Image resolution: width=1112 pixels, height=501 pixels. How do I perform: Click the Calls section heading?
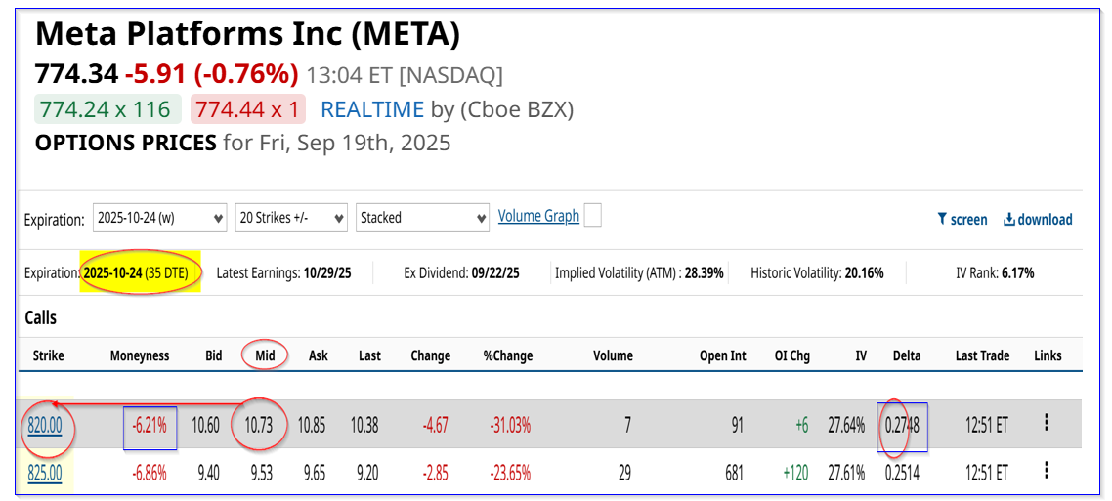pyautogui.click(x=40, y=318)
